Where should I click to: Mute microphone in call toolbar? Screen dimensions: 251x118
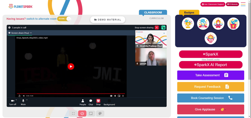[x=23, y=102]
